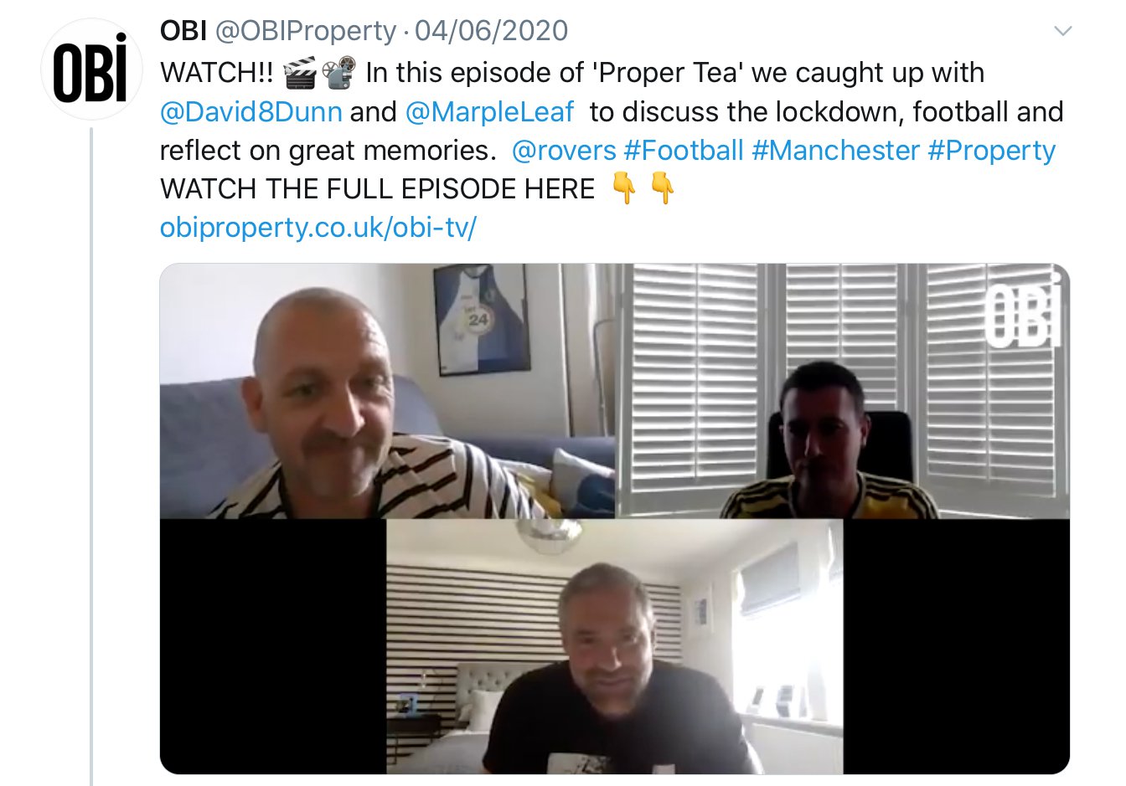Open the #Football hashtag
The width and height of the screenshot is (1126, 786).
pyautogui.click(x=684, y=151)
